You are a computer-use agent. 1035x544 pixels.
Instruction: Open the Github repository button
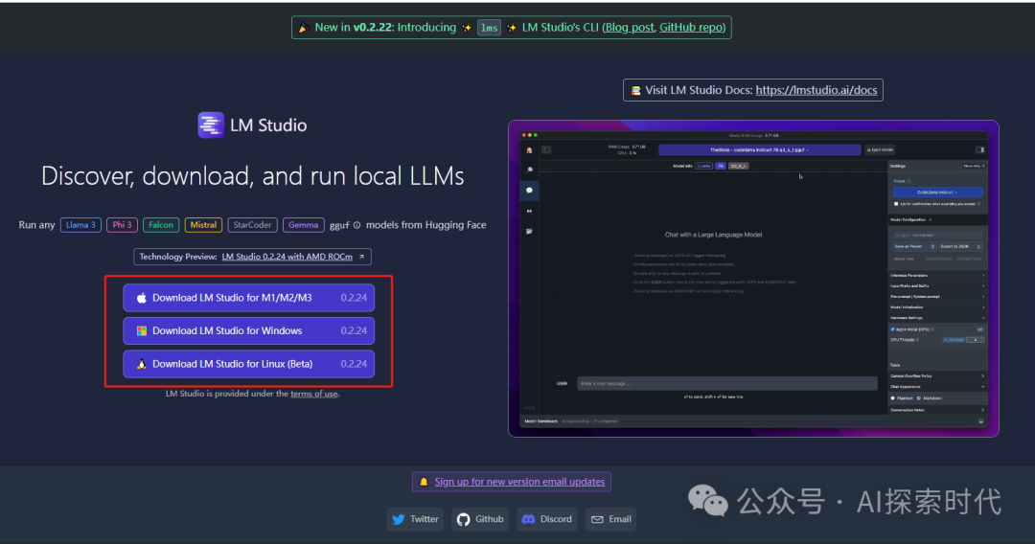point(480,519)
